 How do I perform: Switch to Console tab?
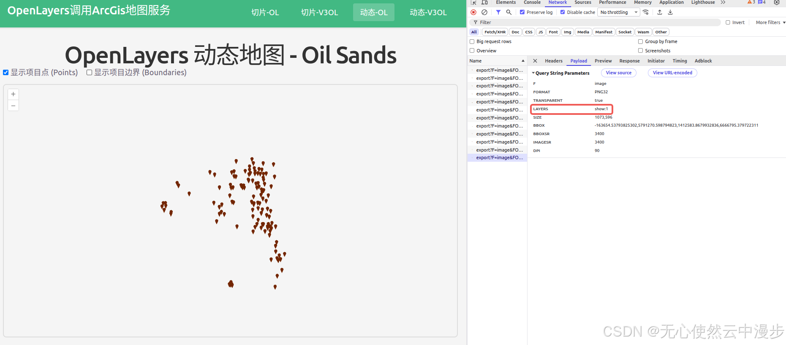point(532,3)
